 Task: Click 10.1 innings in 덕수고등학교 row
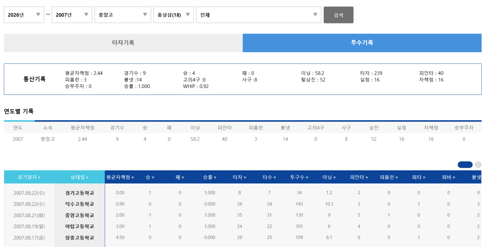(329, 204)
